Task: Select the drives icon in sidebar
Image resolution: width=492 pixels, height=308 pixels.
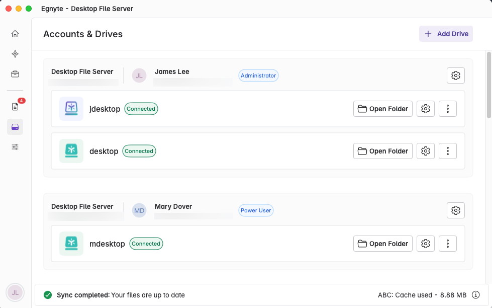Action: pos(15,127)
